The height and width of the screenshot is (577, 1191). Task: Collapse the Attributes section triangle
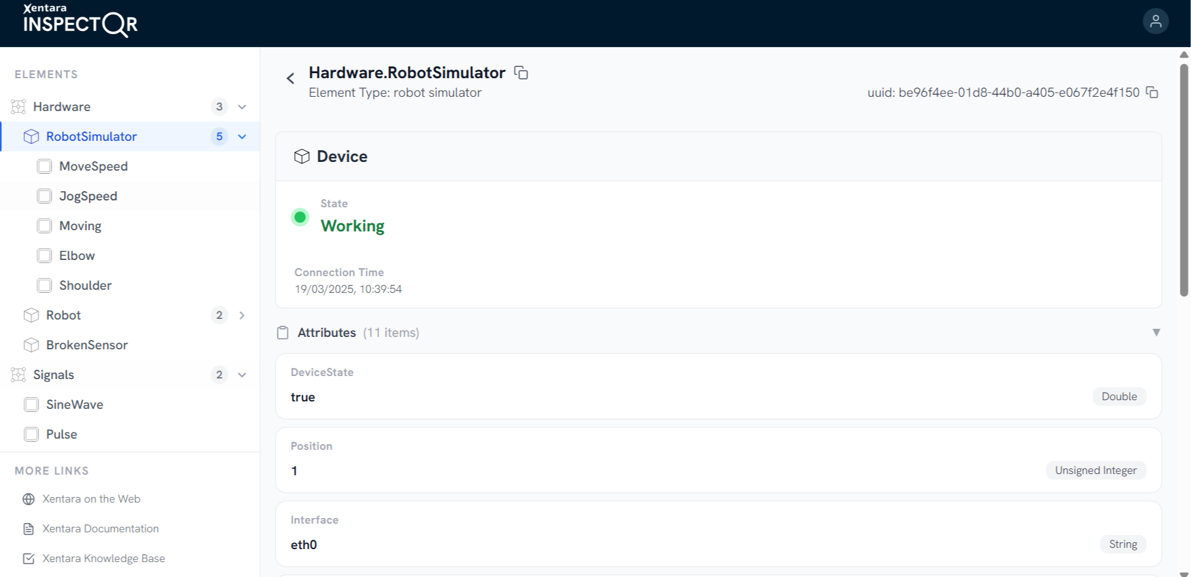pyautogui.click(x=1156, y=333)
